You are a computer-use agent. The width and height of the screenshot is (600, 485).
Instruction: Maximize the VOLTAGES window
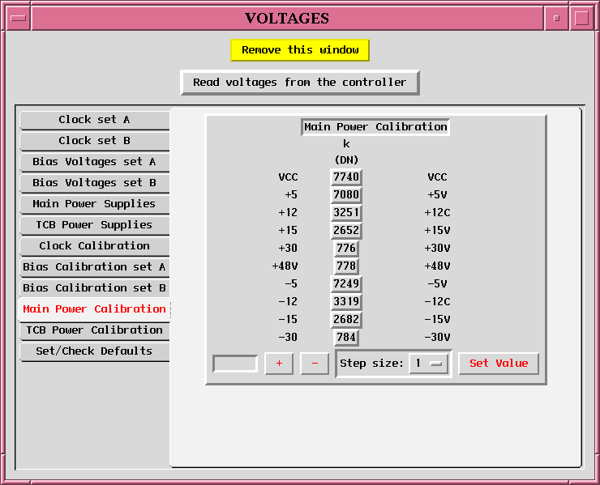coord(581,18)
